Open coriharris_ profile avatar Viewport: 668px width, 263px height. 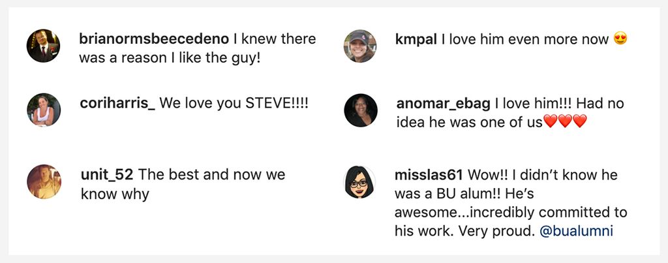[44, 110]
